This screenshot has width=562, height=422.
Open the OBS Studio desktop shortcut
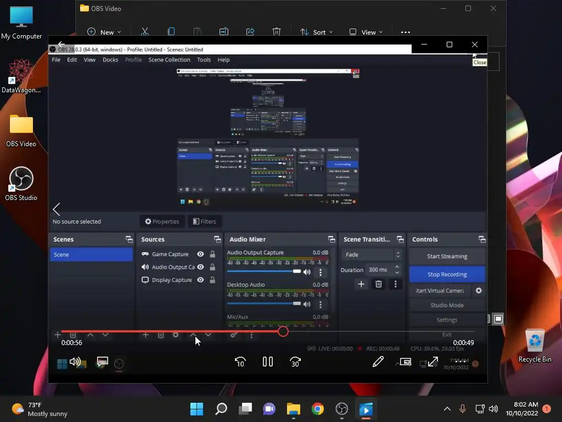pyautogui.click(x=21, y=184)
